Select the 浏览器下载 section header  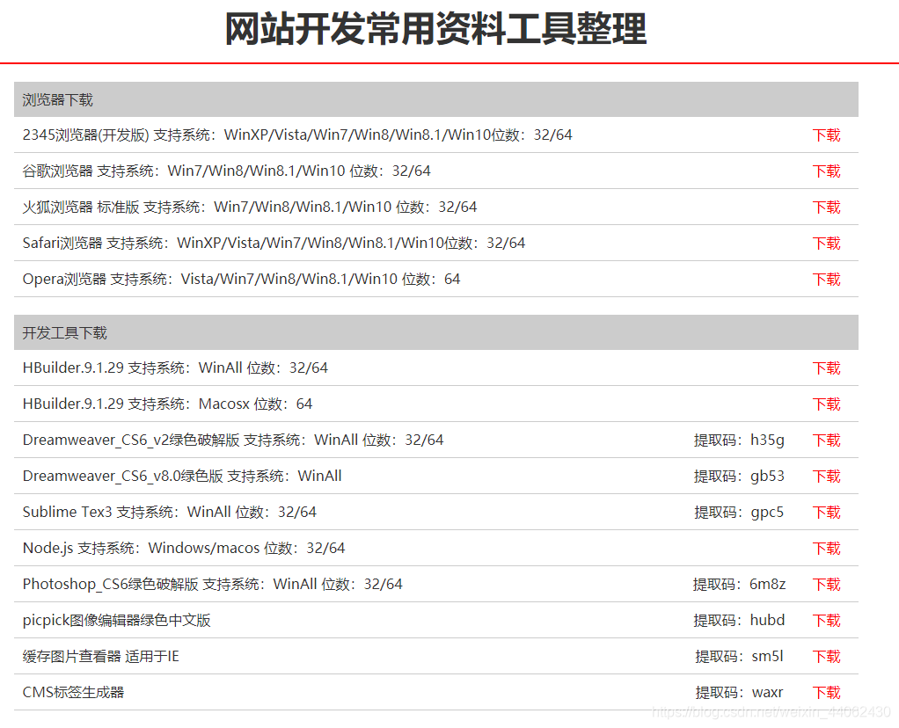pos(435,99)
